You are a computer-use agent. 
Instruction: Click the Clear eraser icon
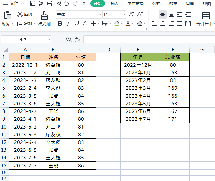pos(140,23)
